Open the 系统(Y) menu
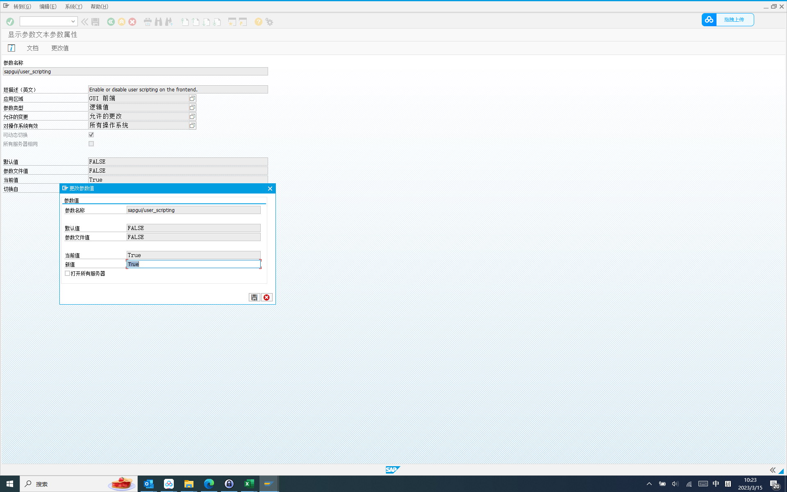The height and width of the screenshot is (492, 787). pos(73,7)
